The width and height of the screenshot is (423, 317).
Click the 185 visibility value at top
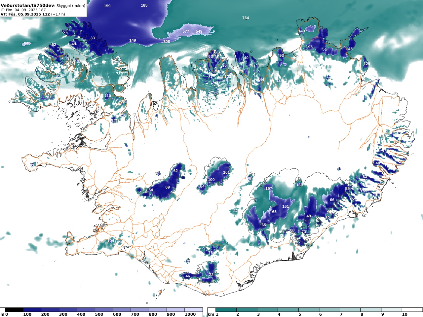(144, 5)
